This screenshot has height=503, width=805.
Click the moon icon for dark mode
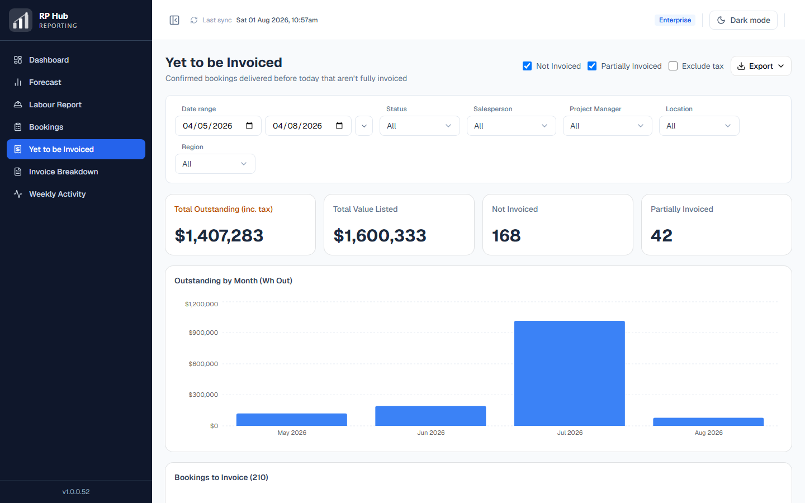point(721,20)
